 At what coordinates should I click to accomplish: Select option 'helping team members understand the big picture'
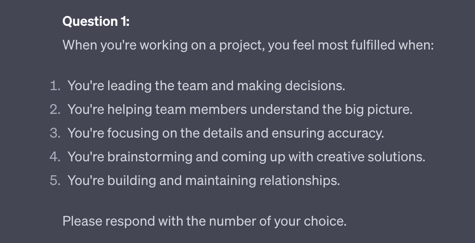pyautogui.click(x=240, y=110)
